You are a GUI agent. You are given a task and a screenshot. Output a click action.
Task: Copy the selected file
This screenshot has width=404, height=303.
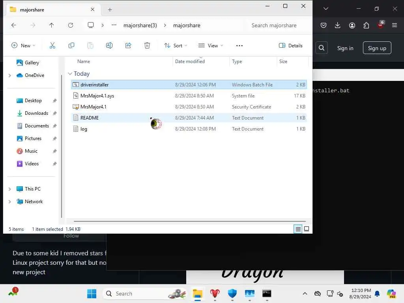[x=71, y=46]
